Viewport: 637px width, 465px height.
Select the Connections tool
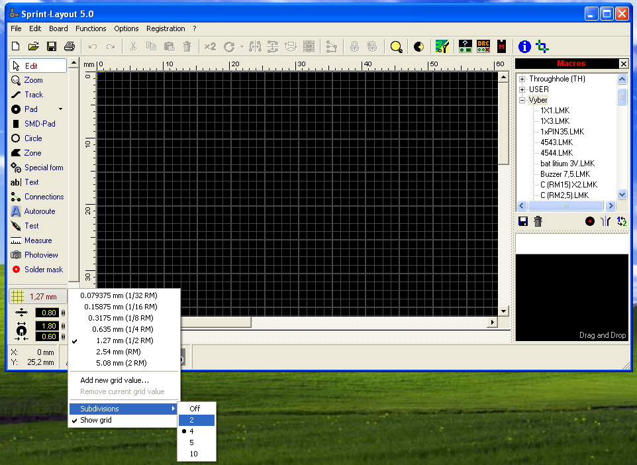pyautogui.click(x=38, y=197)
